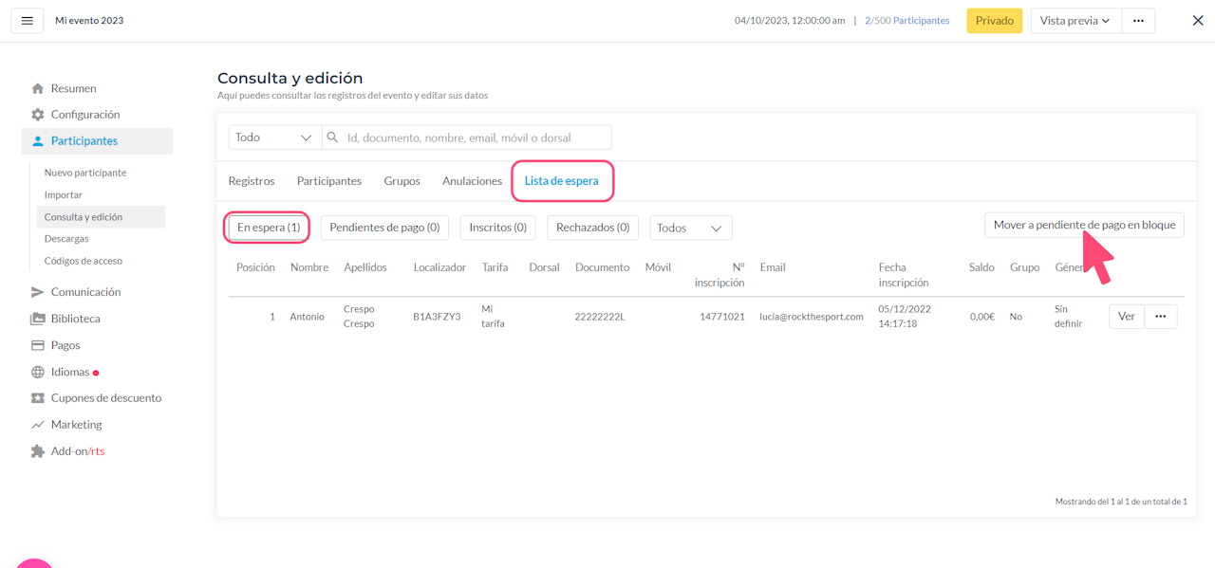This screenshot has width=1215, height=568.
Task: Click the Configuración gear icon
Action: (x=38, y=115)
